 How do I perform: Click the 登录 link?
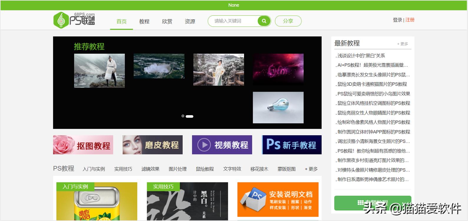click(x=397, y=20)
